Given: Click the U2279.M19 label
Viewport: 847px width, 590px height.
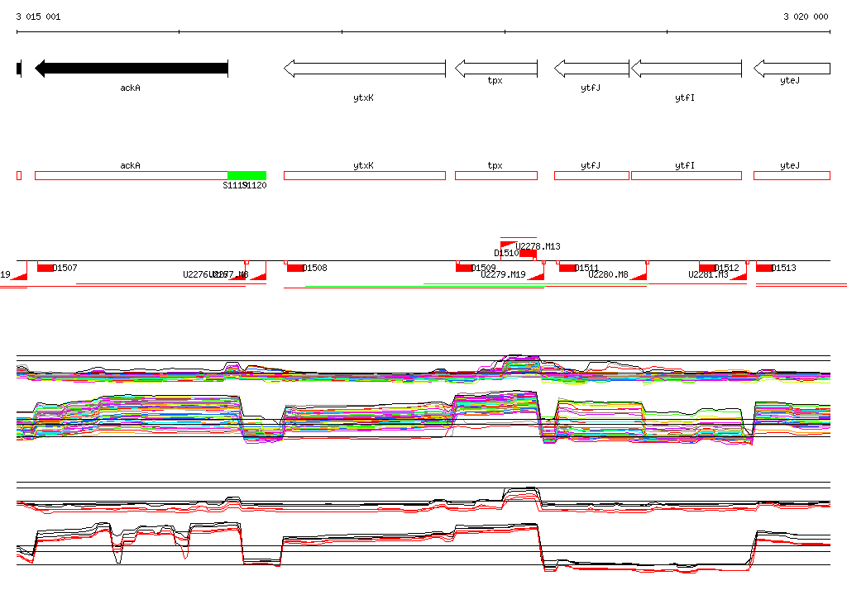Looking at the screenshot, I should tap(504, 275).
